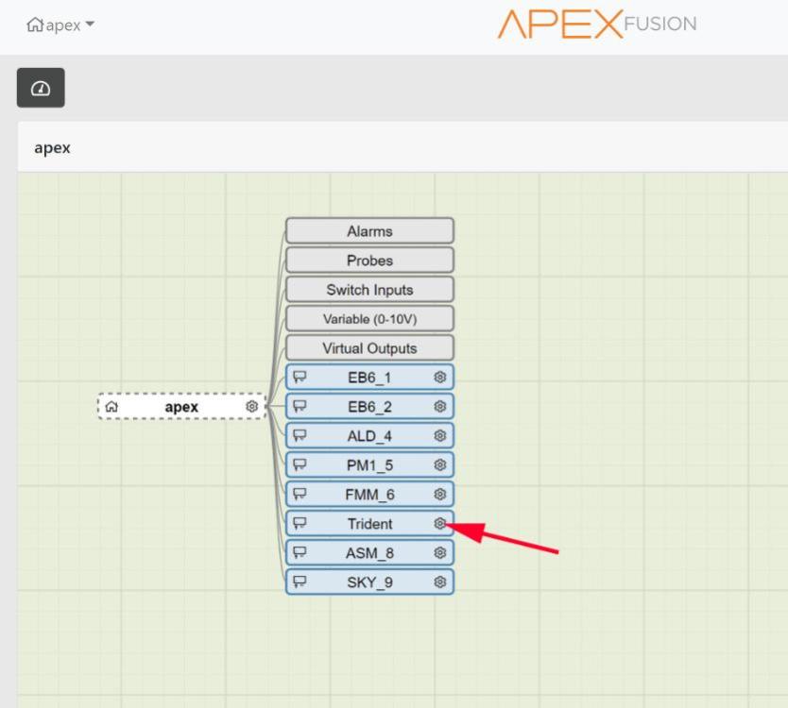Open the dashboard gauge button

point(41,88)
